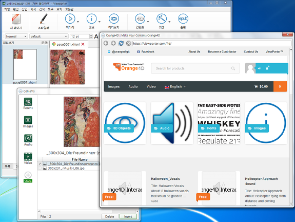
Task: Open the Facebook link
Action: 146,51
